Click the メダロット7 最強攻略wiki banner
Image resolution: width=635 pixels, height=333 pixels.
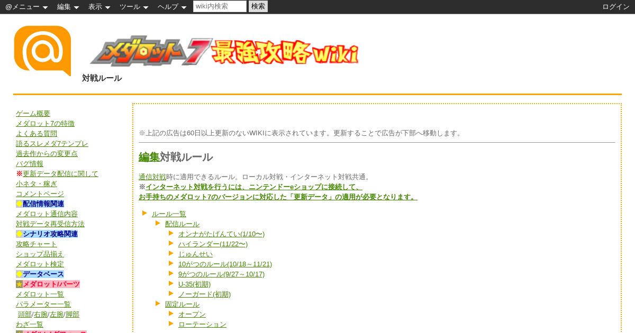point(224,51)
